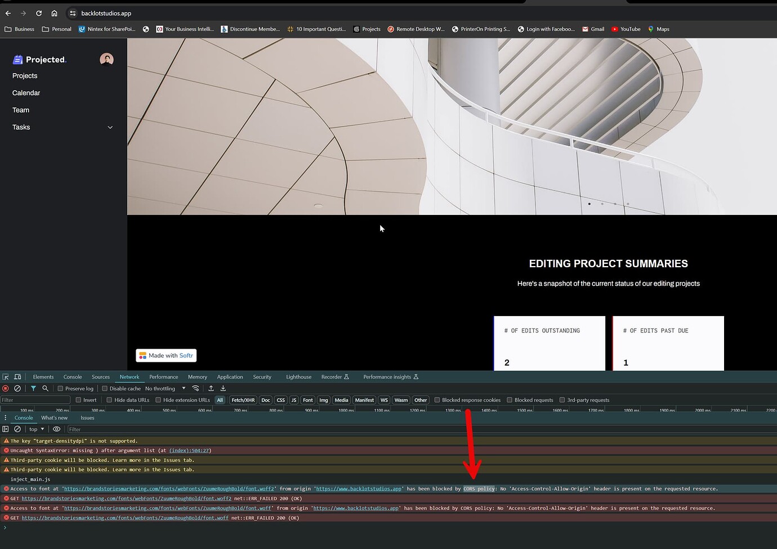Viewport: 777px width, 549px height.
Task: Export HAR file using the download icon
Action: click(x=222, y=388)
